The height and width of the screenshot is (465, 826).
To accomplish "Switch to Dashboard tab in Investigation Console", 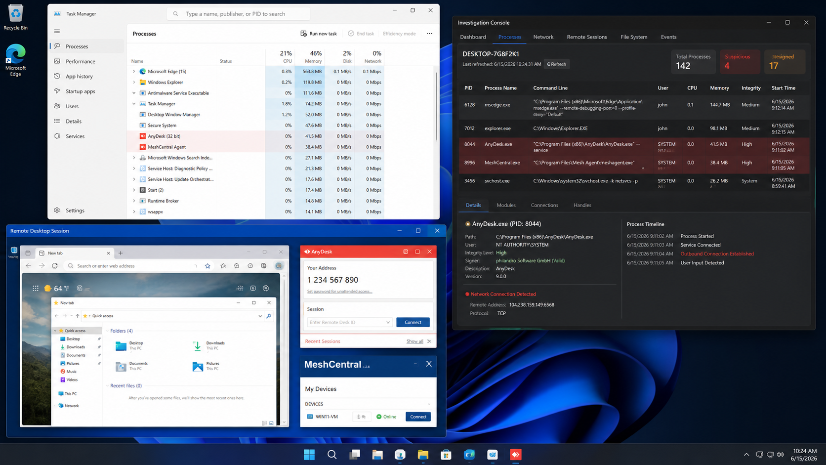I will tap(473, 37).
